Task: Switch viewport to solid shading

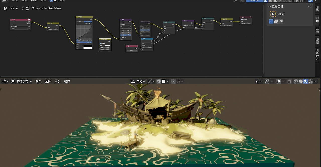Action: click(301, 81)
